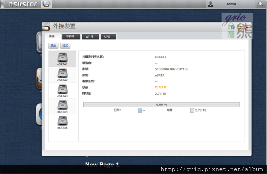Image resolution: width=267 pixels, height=174 pixels.
Task: Click the 總容量 label
Action: click(x=87, y=93)
